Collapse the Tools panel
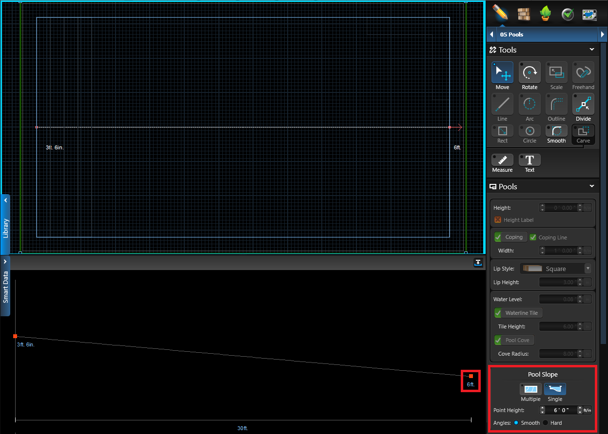Screen dimensions: 608x434 pos(591,49)
